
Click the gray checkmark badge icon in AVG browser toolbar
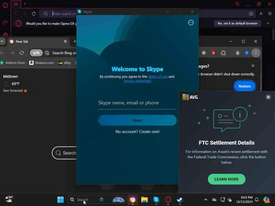click(204, 53)
